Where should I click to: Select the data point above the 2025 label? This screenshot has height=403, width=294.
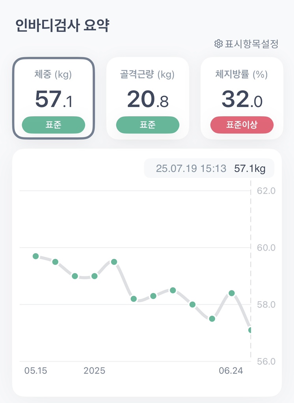[x=95, y=276]
